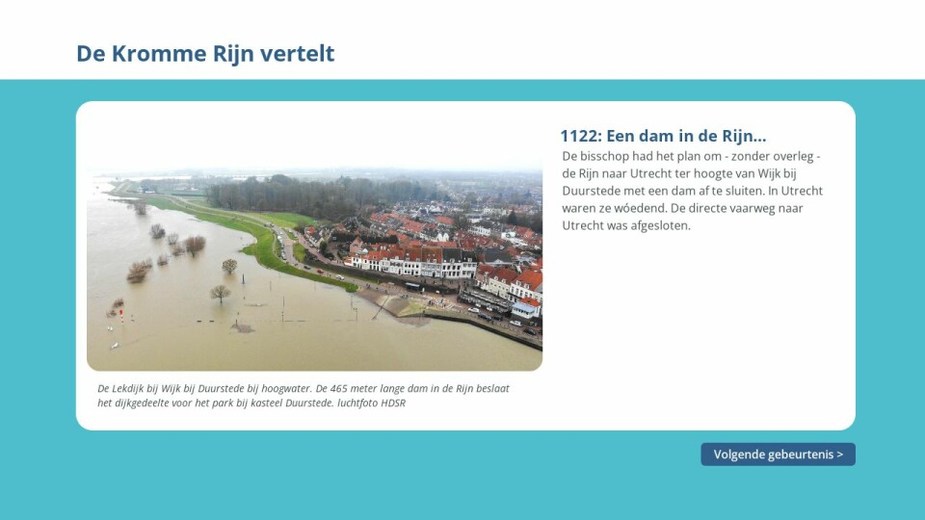This screenshot has height=520, width=925.
Task: Click the heading 'De Kromme Rijn vertelt'
Action: click(205, 53)
